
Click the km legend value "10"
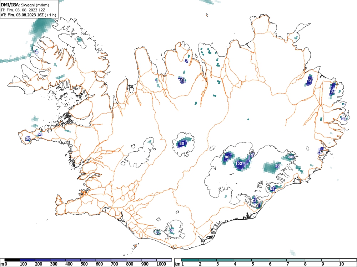[x=341, y=264]
